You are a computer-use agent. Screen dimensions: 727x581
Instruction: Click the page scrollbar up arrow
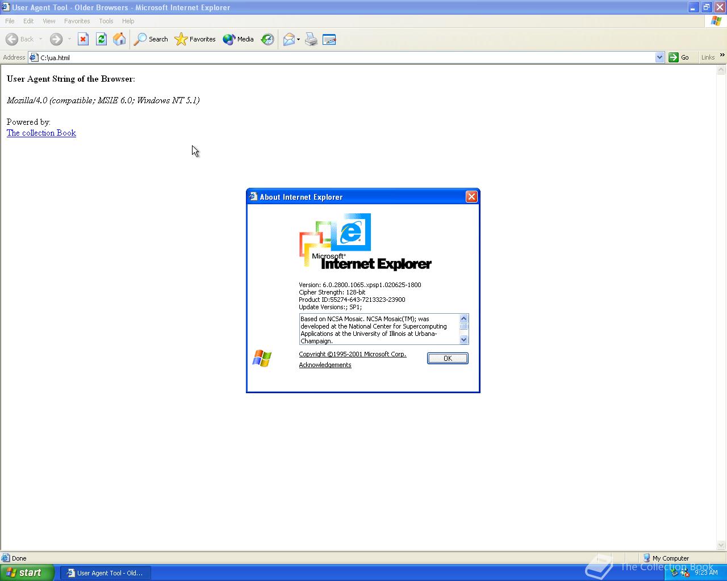[x=721, y=70]
